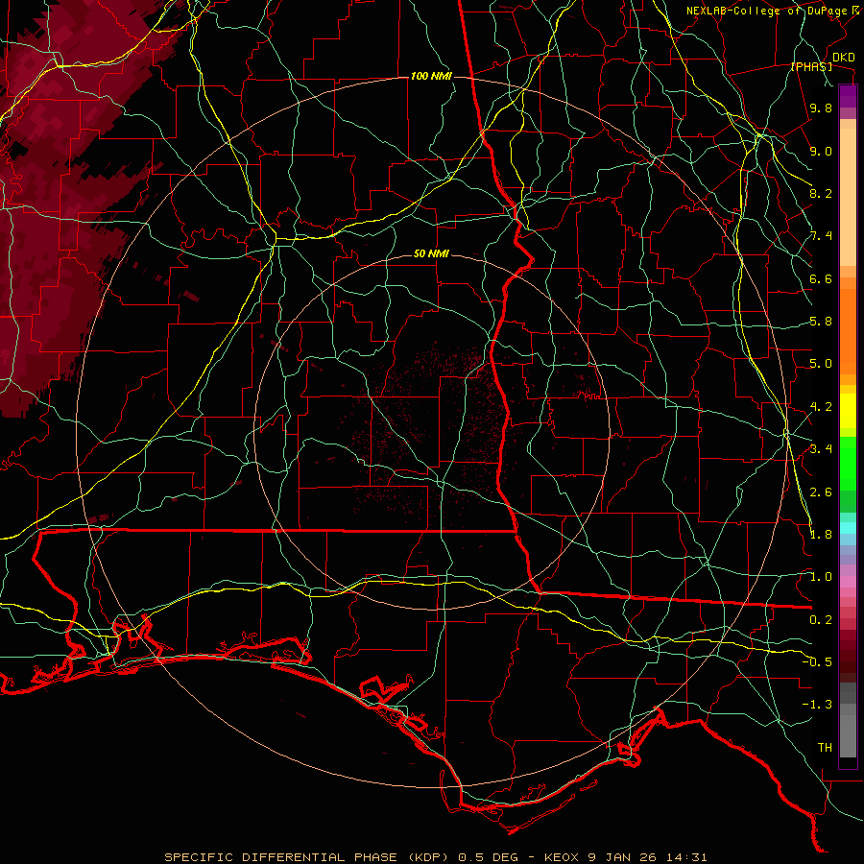Click the 6.6 value on the color scale
Image resolution: width=864 pixels, height=864 pixels.
coord(821,278)
